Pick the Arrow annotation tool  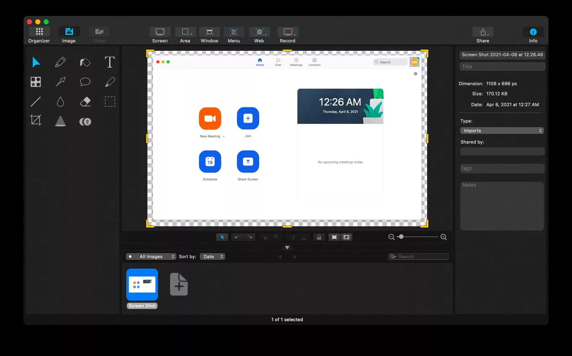coord(60,82)
